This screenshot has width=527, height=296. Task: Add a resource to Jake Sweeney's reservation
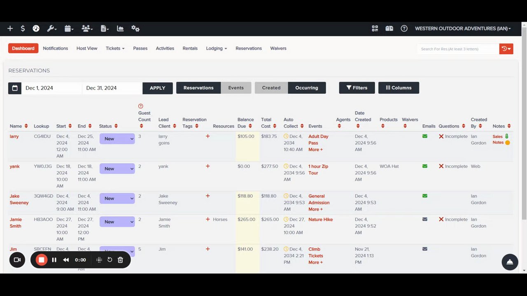click(208, 196)
